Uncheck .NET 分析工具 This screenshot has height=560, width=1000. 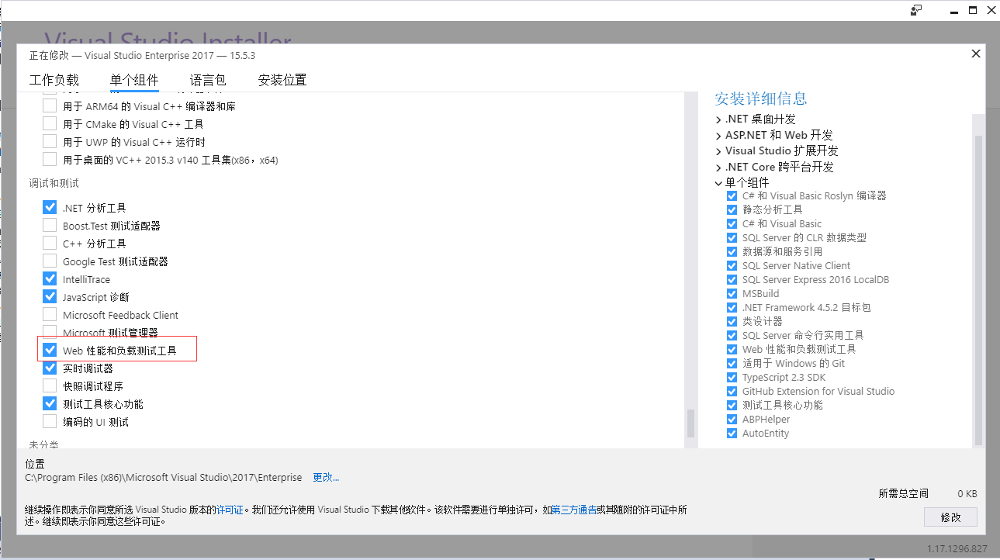(50, 208)
